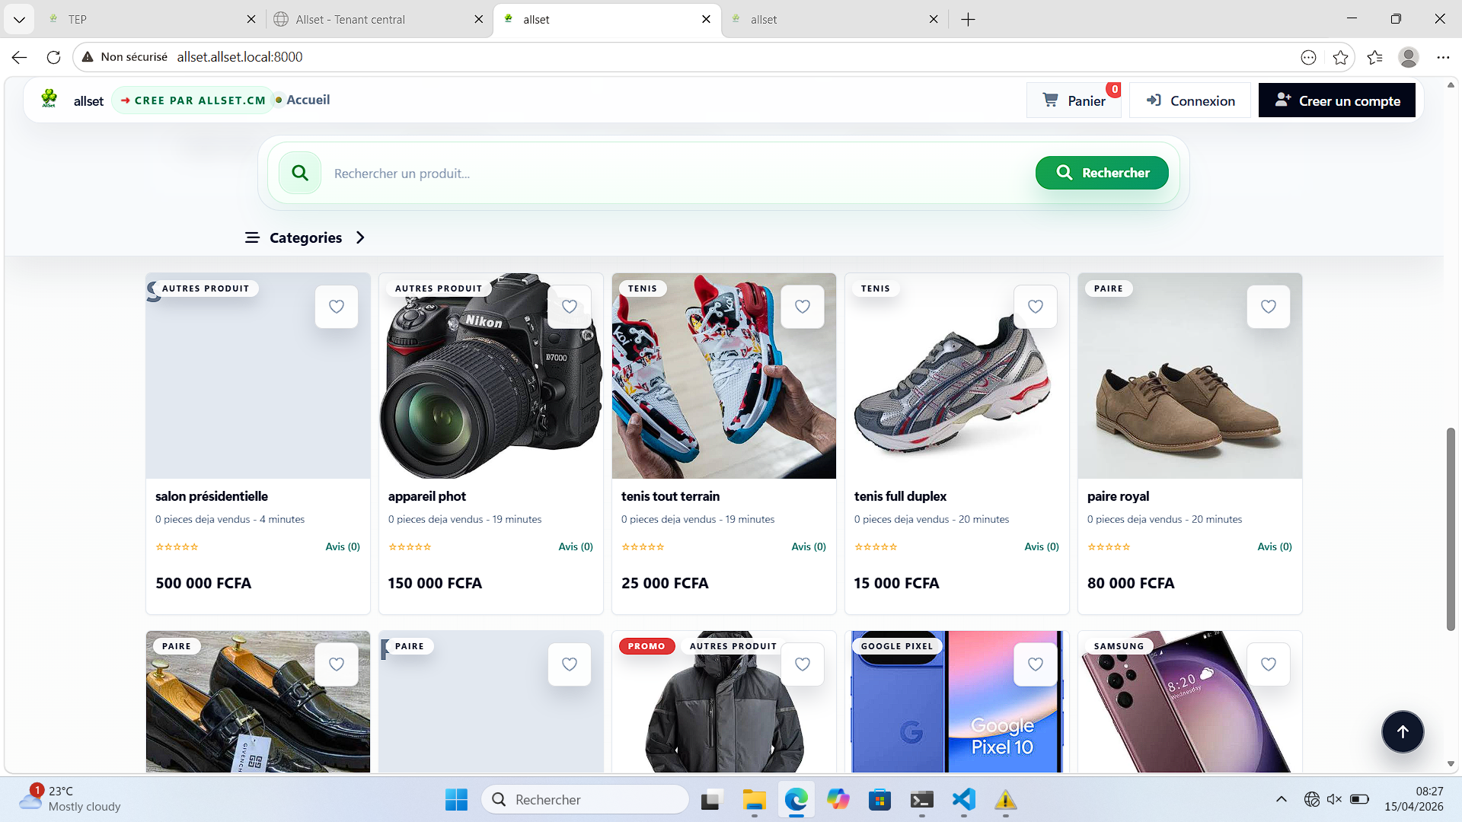Open the paire royal shoe image
The width and height of the screenshot is (1462, 822).
[1190, 376]
